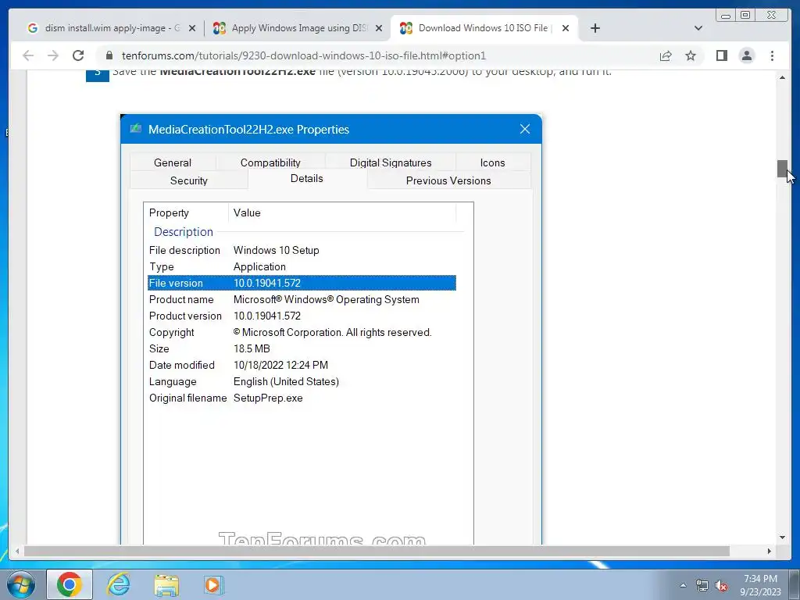Click horizontal scroll right arrow
The image size is (800, 600).
tap(770, 551)
